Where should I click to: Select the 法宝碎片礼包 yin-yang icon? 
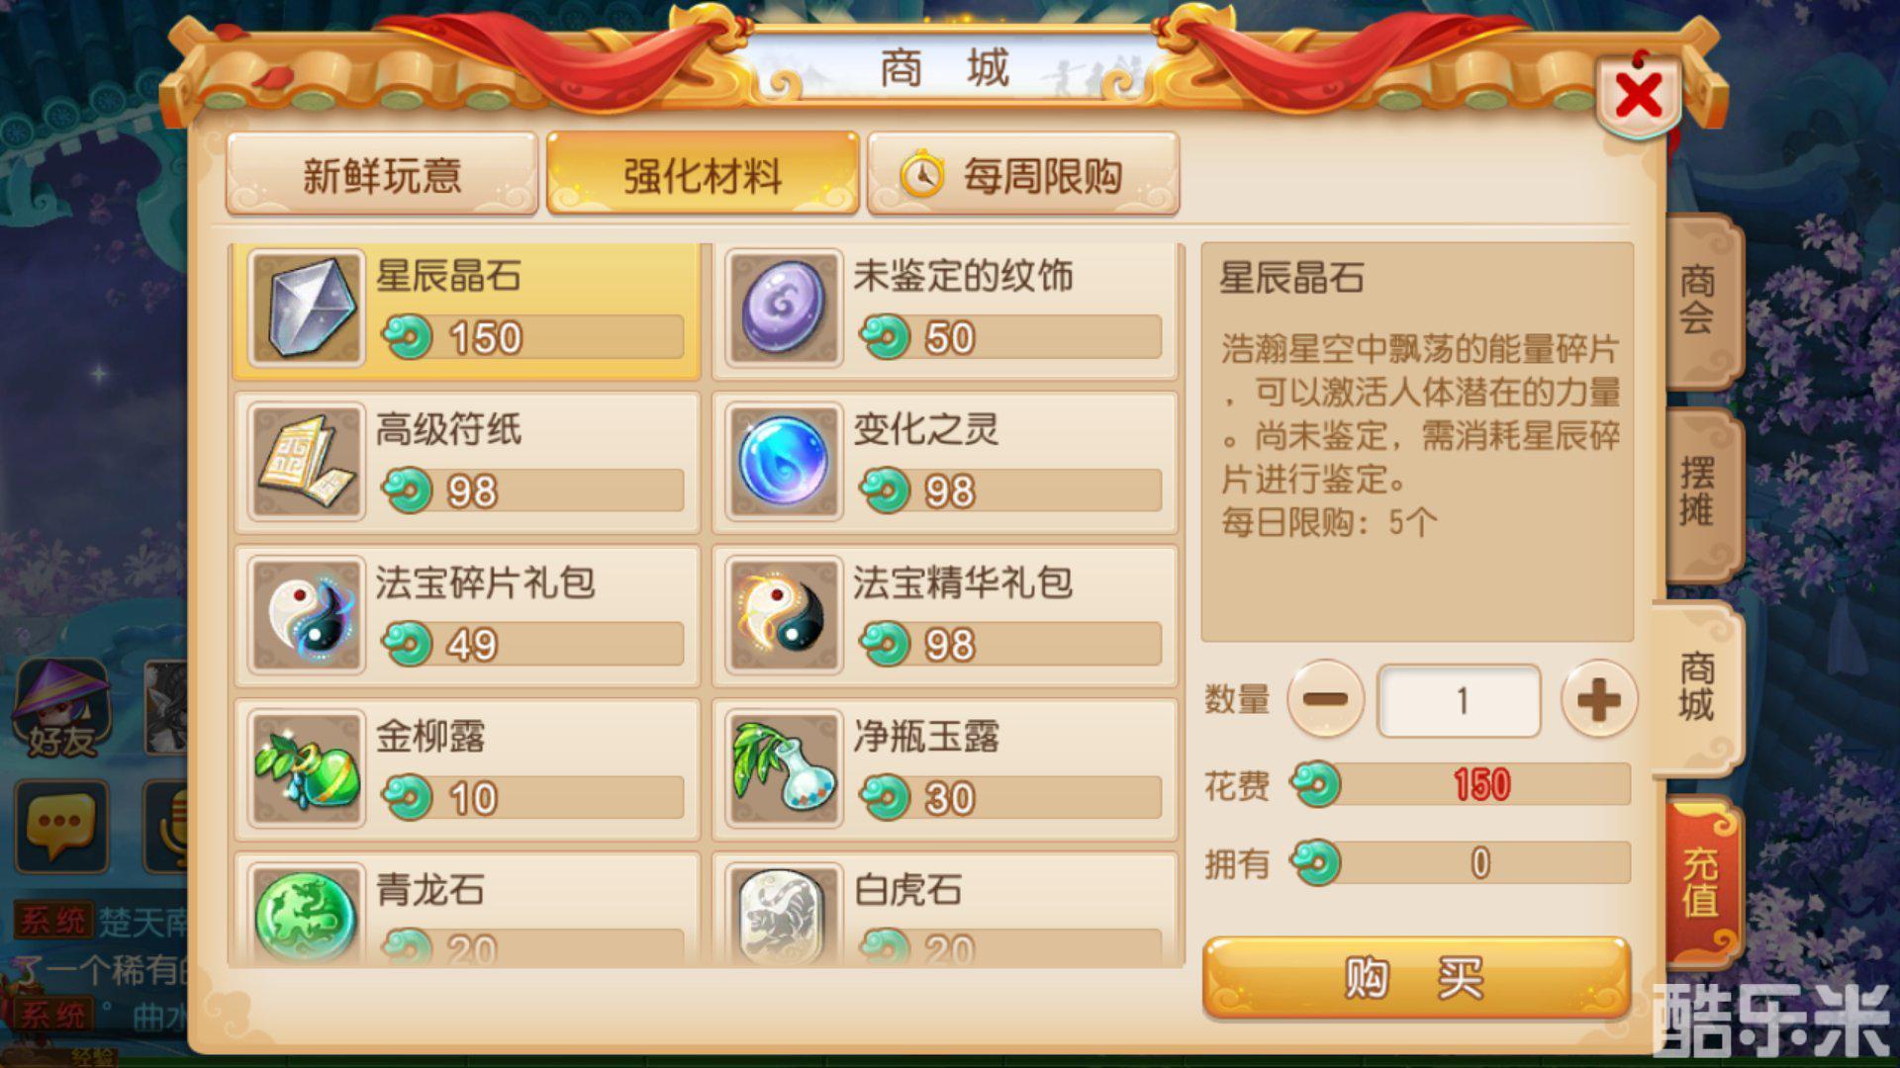(306, 615)
